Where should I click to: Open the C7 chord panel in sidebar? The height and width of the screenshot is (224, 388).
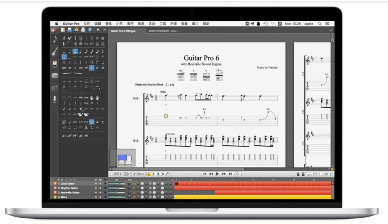point(55,88)
